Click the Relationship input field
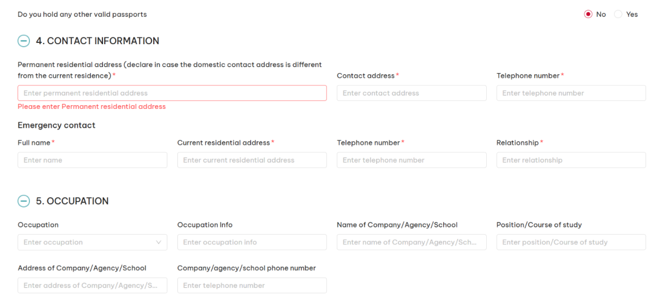The image size is (654, 306). click(570, 160)
